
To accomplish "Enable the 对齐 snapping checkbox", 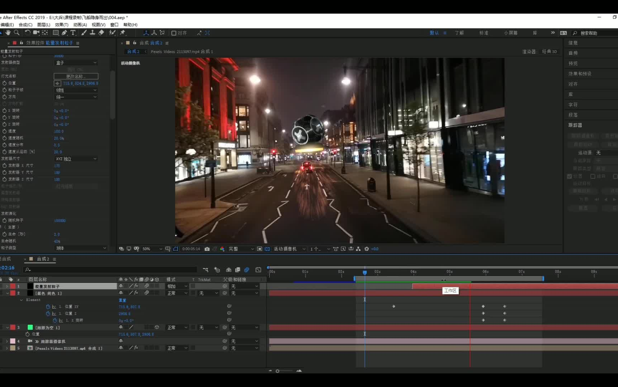I will 174,33.
